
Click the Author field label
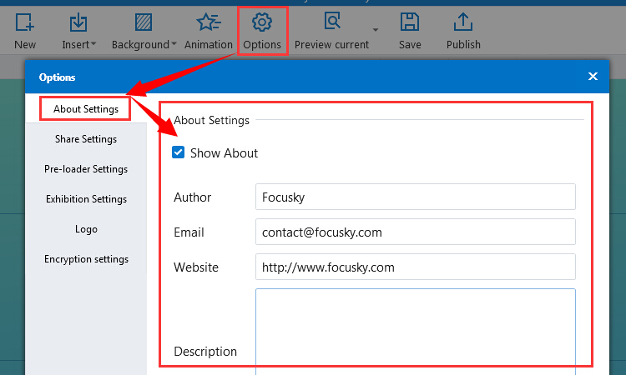click(192, 197)
